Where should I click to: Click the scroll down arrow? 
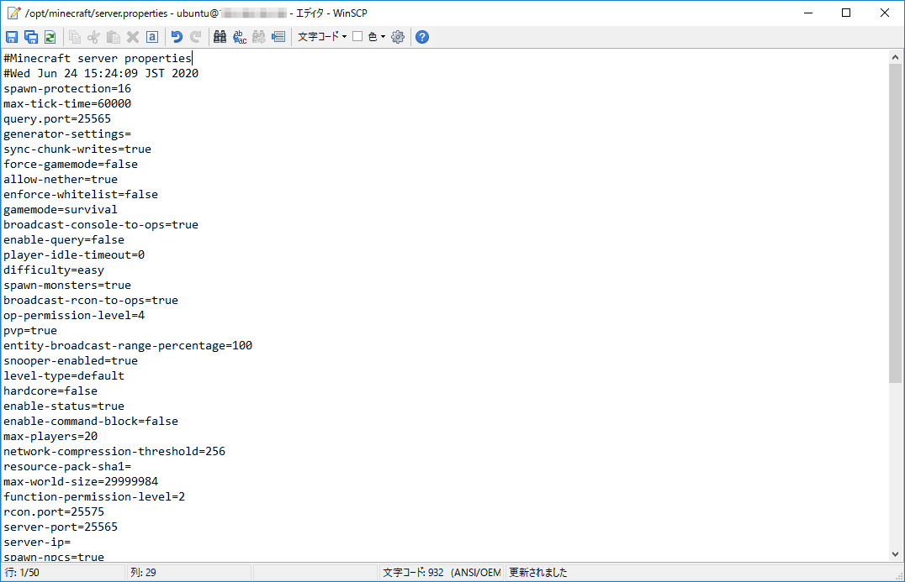[895, 554]
